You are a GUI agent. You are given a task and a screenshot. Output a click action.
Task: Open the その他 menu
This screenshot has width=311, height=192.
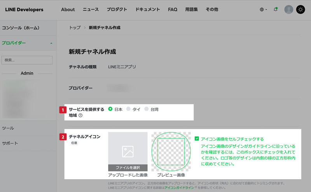[211, 10]
